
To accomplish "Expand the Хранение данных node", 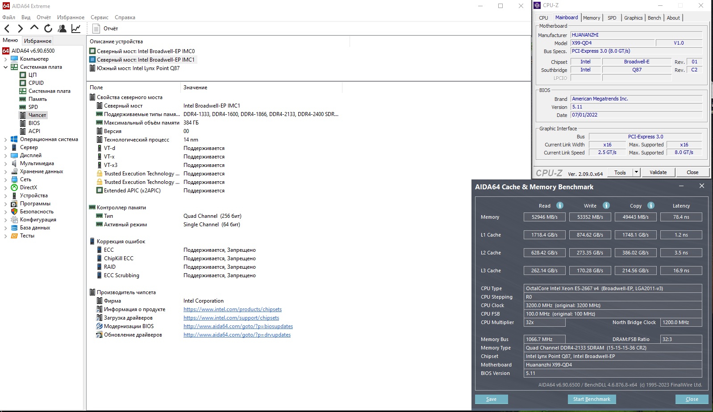I will [6, 171].
